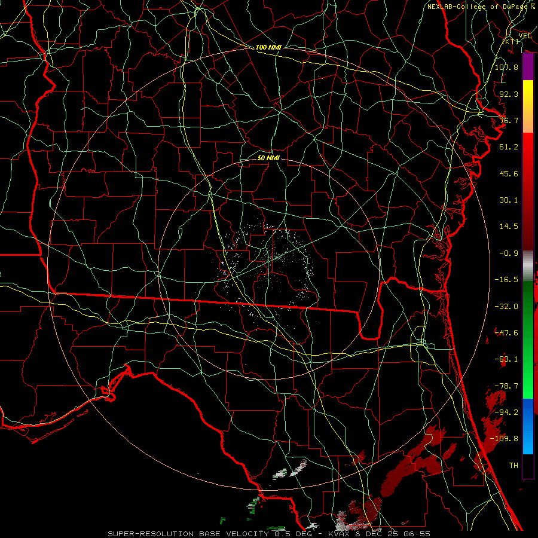This screenshot has height=538, width=538.
Task: Click the -16.5 velocity scale value
Action: (x=506, y=280)
